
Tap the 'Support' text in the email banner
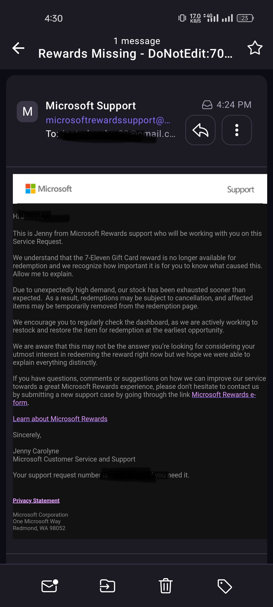(240, 189)
